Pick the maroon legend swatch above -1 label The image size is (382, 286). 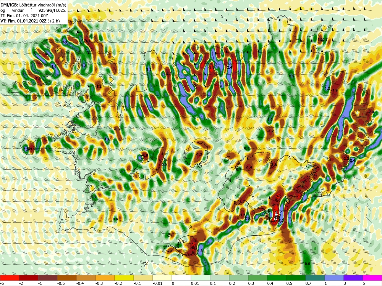[x=48, y=278]
